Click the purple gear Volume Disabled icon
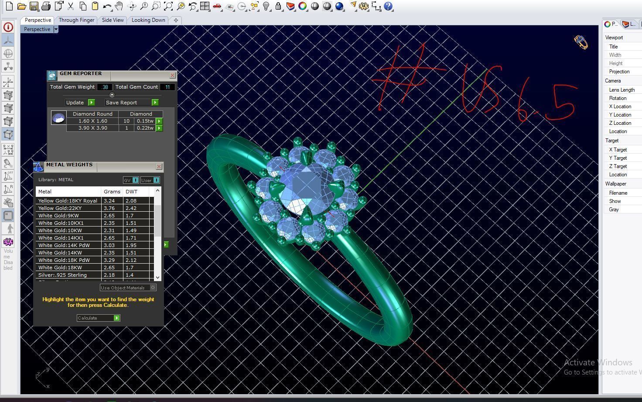The width and height of the screenshot is (642, 402). click(8, 242)
